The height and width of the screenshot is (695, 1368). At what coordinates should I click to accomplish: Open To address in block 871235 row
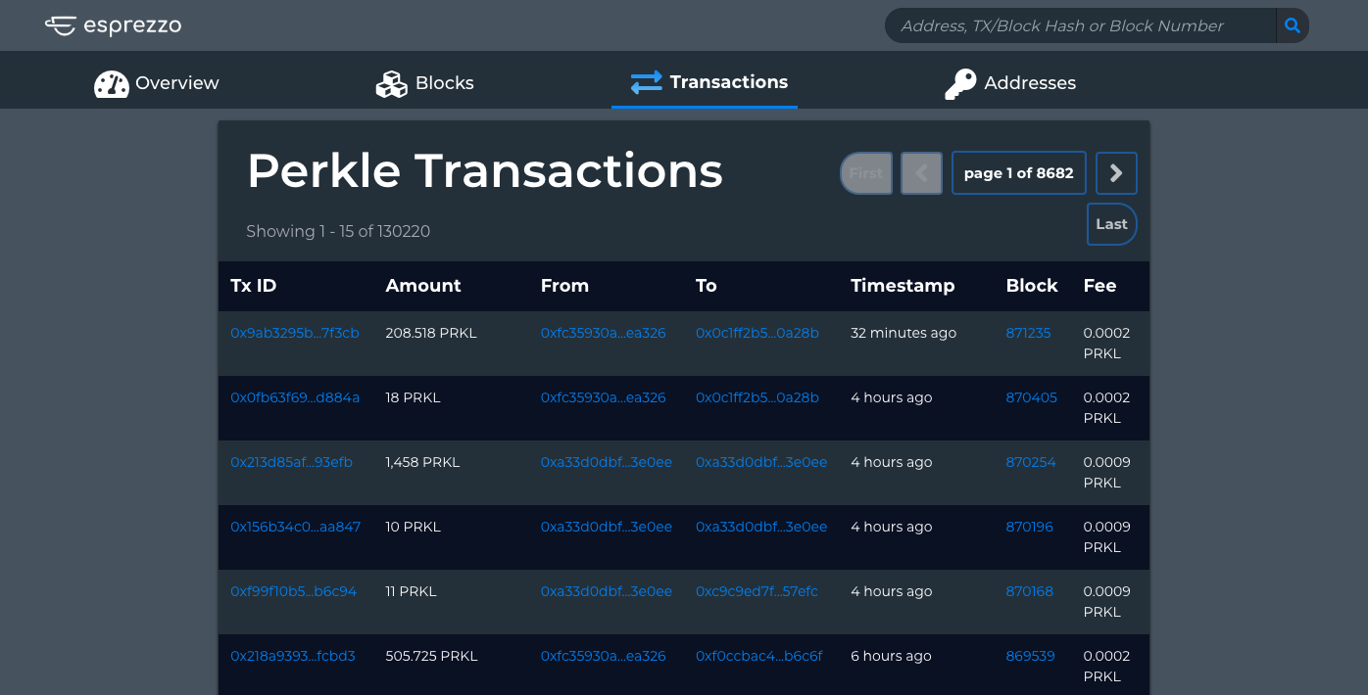pyautogui.click(x=757, y=333)
